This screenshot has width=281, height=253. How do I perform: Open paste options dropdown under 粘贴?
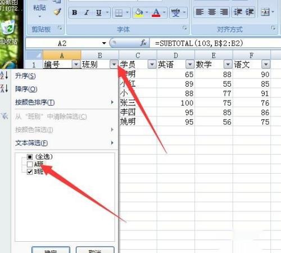click(x=39, y=16)
